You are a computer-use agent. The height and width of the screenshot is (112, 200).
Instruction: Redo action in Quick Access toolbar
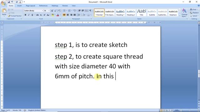tap(17, 2)
